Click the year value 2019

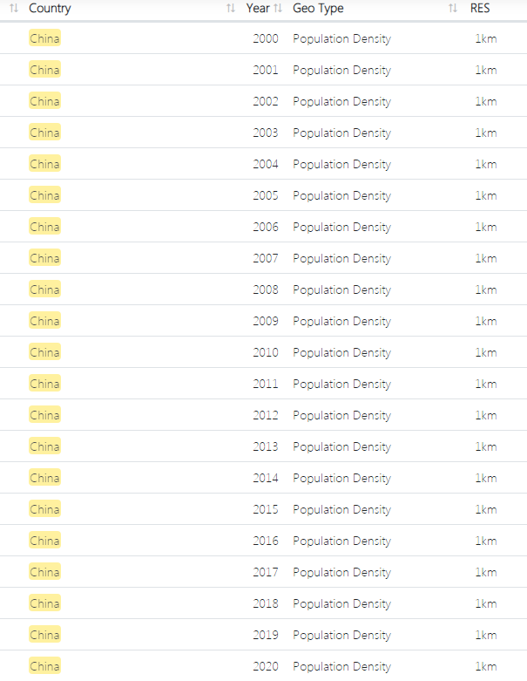point(266,635)
